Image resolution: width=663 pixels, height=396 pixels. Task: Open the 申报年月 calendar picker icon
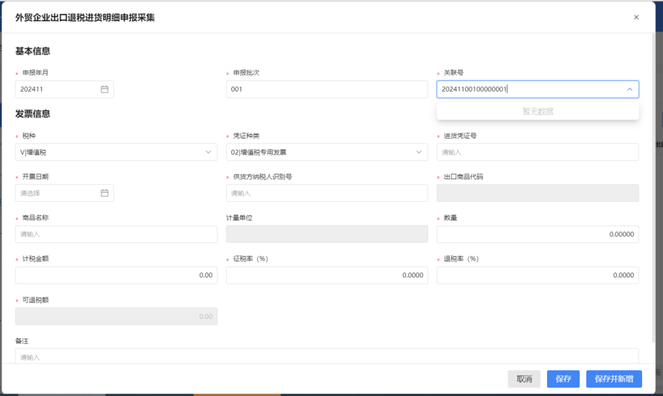104,89
